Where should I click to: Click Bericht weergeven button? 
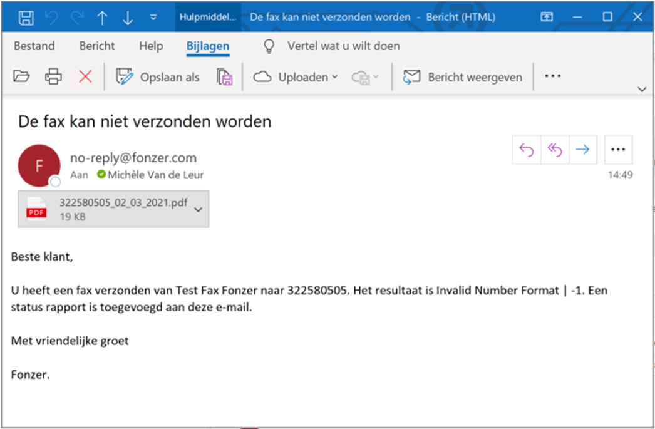pyautogui.click(x=462, y=77)
